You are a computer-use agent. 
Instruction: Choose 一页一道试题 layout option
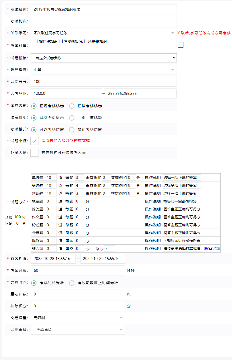(72, 118)
